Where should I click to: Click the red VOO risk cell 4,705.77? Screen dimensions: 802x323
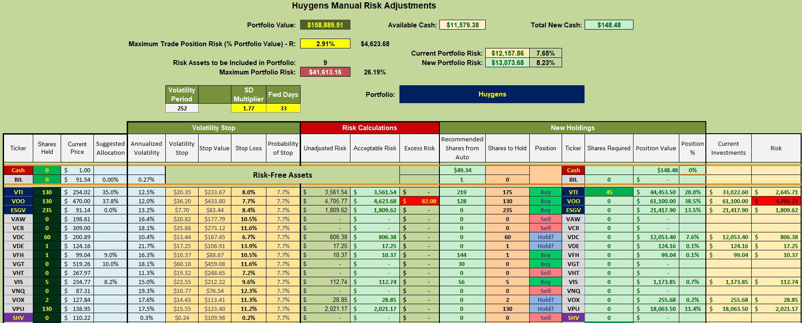(x=776, y=201)
